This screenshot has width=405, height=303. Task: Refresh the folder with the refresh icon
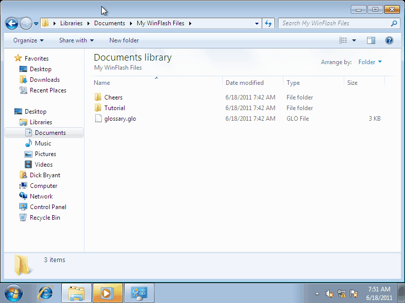268,23
